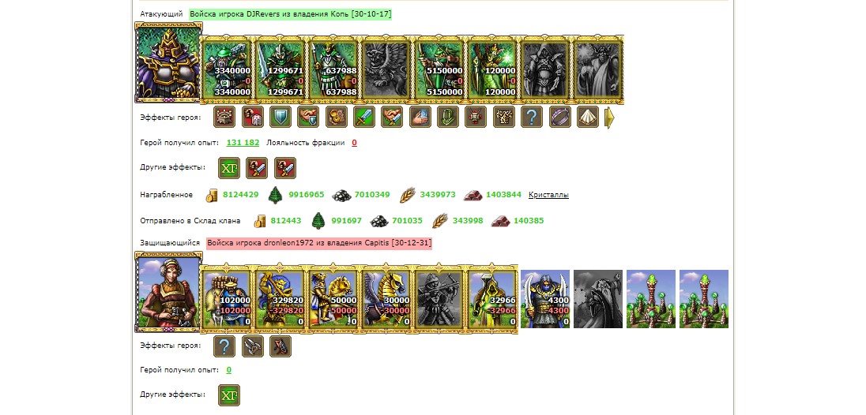
Task: Click the defender's green XP effect icon
Action: point(229,395)
